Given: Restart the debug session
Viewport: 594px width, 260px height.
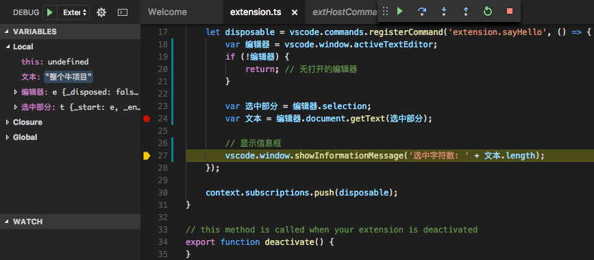Looking at the screenshot, I should tap(488, 12).
